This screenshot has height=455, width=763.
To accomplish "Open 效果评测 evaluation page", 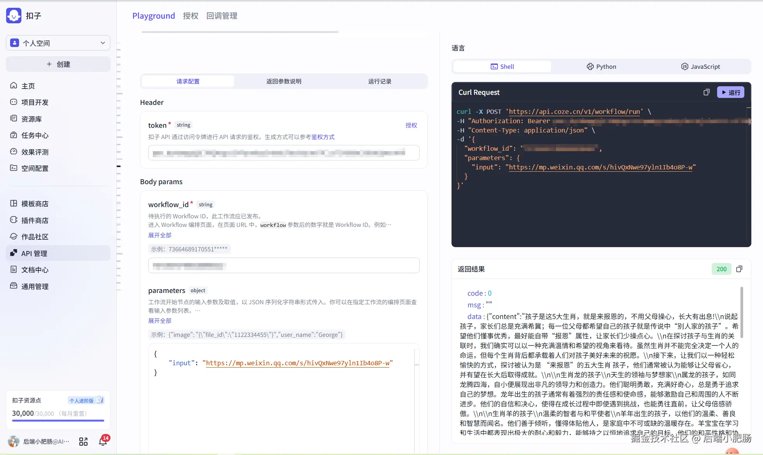I will (x=35, y=152).
